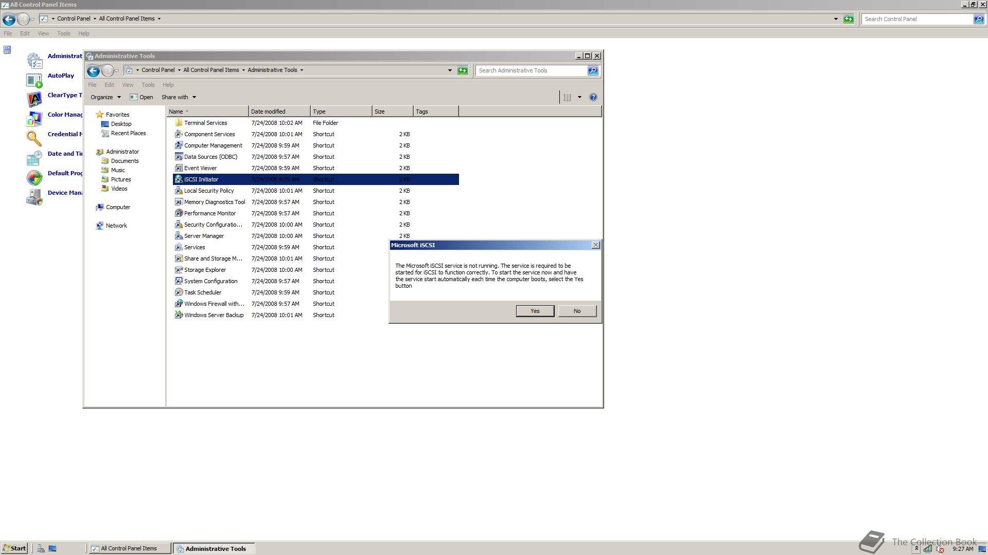Open the View menu in Administrative Tools
988x555 pixels.
point(128,85)
